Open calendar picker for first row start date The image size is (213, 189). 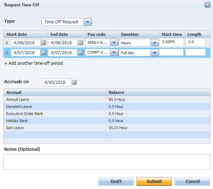(x=44, y=43)
